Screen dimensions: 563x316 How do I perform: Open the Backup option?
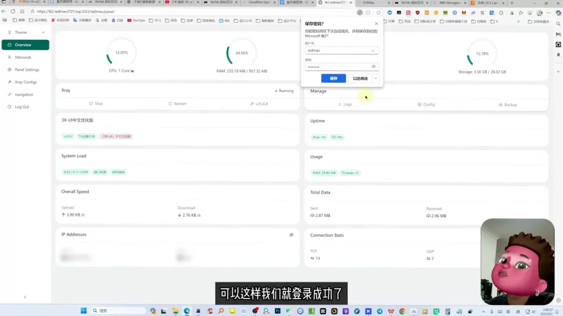click(x=507, y=105)
